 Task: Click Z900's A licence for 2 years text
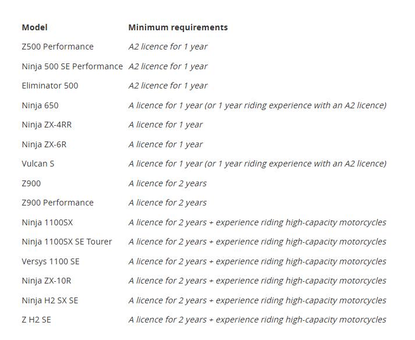pos(168,183)
